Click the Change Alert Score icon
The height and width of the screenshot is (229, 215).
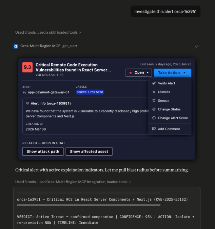coord(154,118)
